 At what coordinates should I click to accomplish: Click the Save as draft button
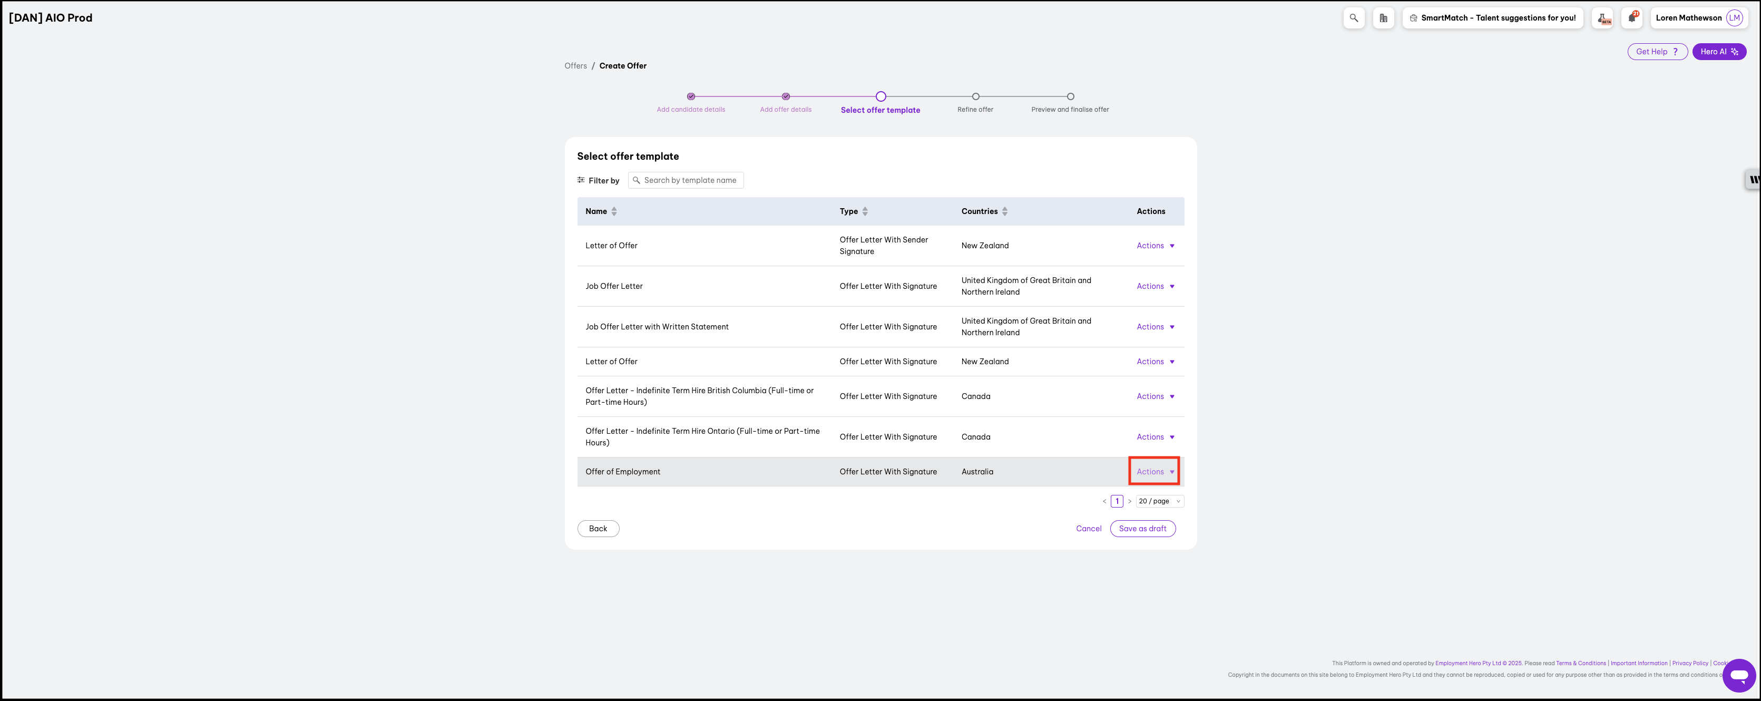(x=1142, y=529)
